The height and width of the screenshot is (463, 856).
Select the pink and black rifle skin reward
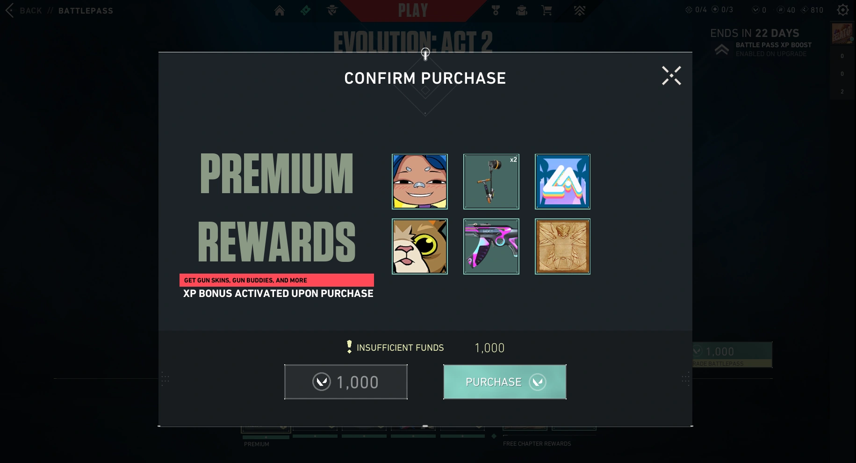coord(491,246)
